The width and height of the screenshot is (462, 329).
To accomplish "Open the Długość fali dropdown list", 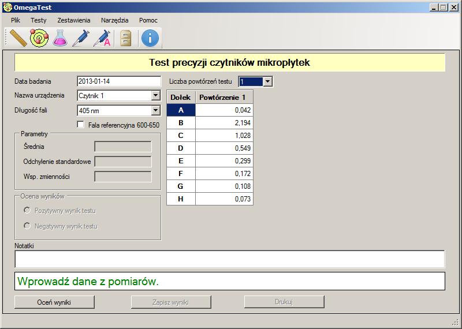I will point(155,111).
